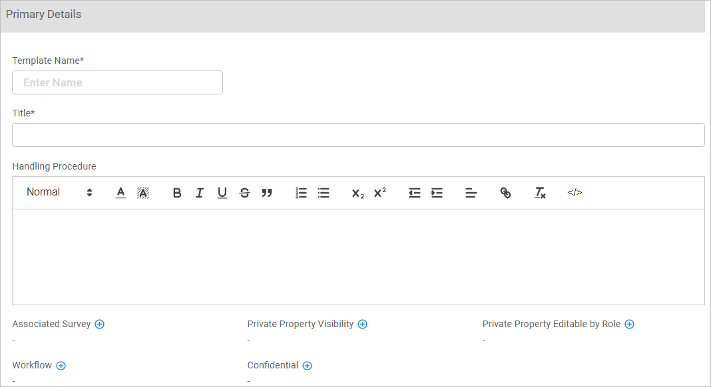This screenshot has height=387, width=711.
Task: Clear text formatting
Action: (x=540, y=193)
